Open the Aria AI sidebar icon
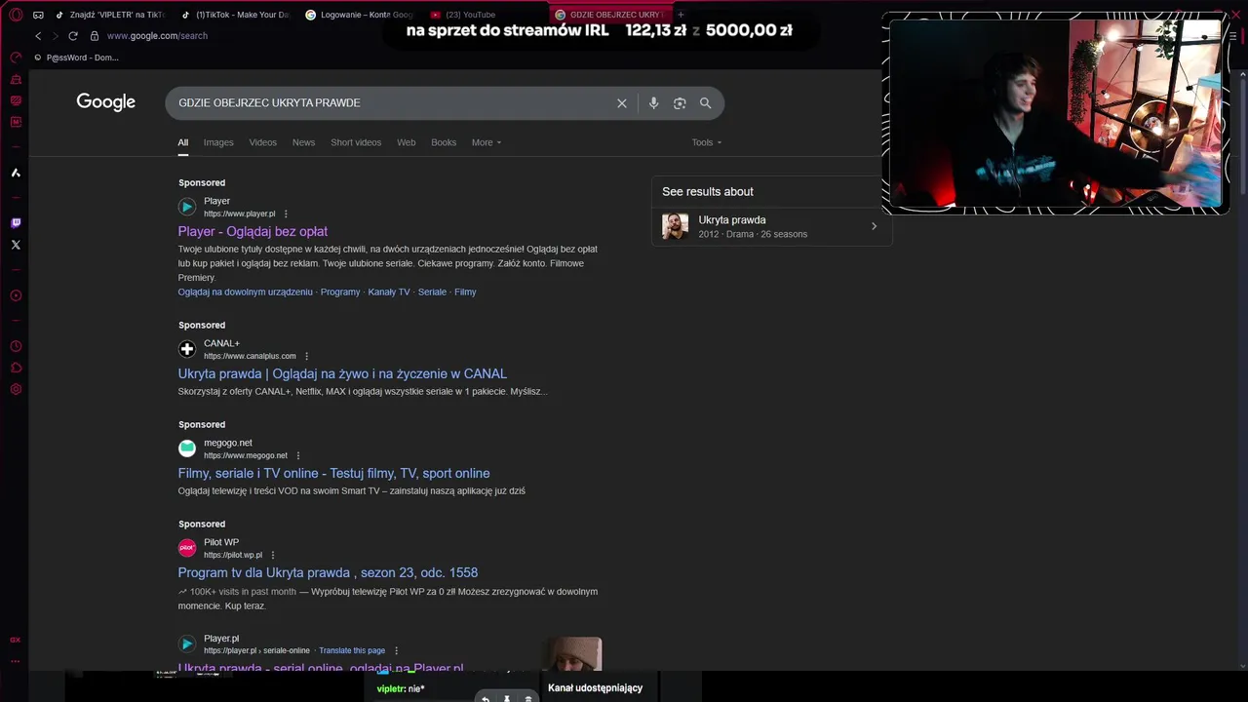 point(16,173)
